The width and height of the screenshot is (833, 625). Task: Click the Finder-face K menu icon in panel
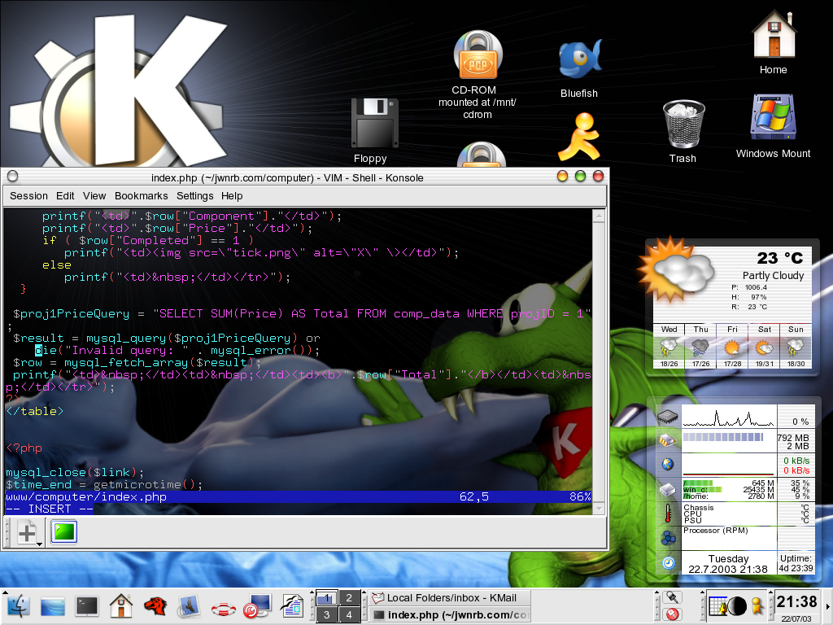tap(19, 606)
